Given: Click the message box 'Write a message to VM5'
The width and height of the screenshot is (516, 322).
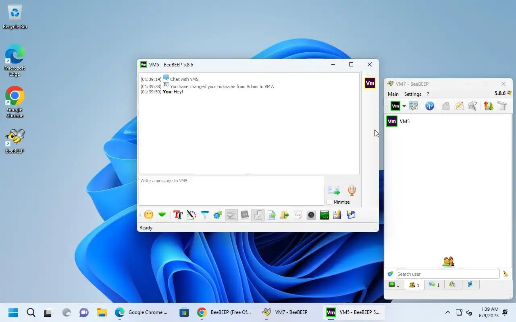Looking at the screenshot, I should [x=231, y=191].
